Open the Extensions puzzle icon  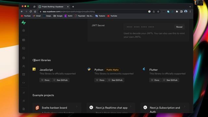pyautogui.click(x=177, y=12)
